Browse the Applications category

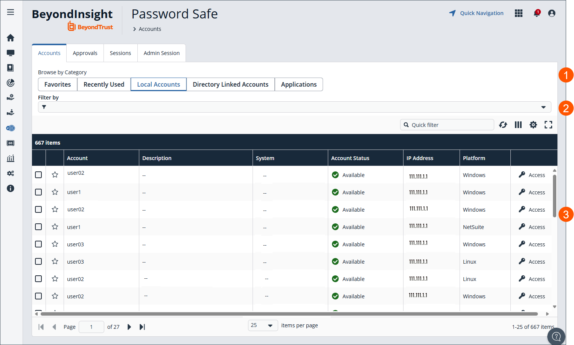click(299, 84)
